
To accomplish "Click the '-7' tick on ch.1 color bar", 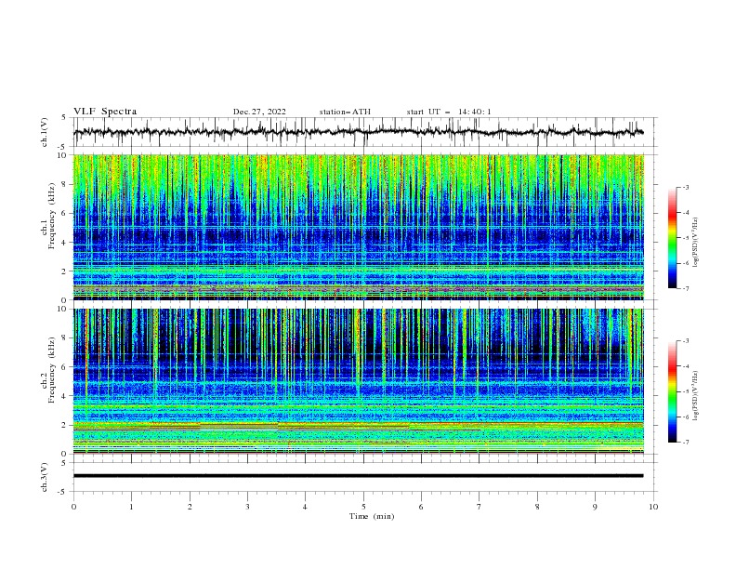I will coord(685,288).
